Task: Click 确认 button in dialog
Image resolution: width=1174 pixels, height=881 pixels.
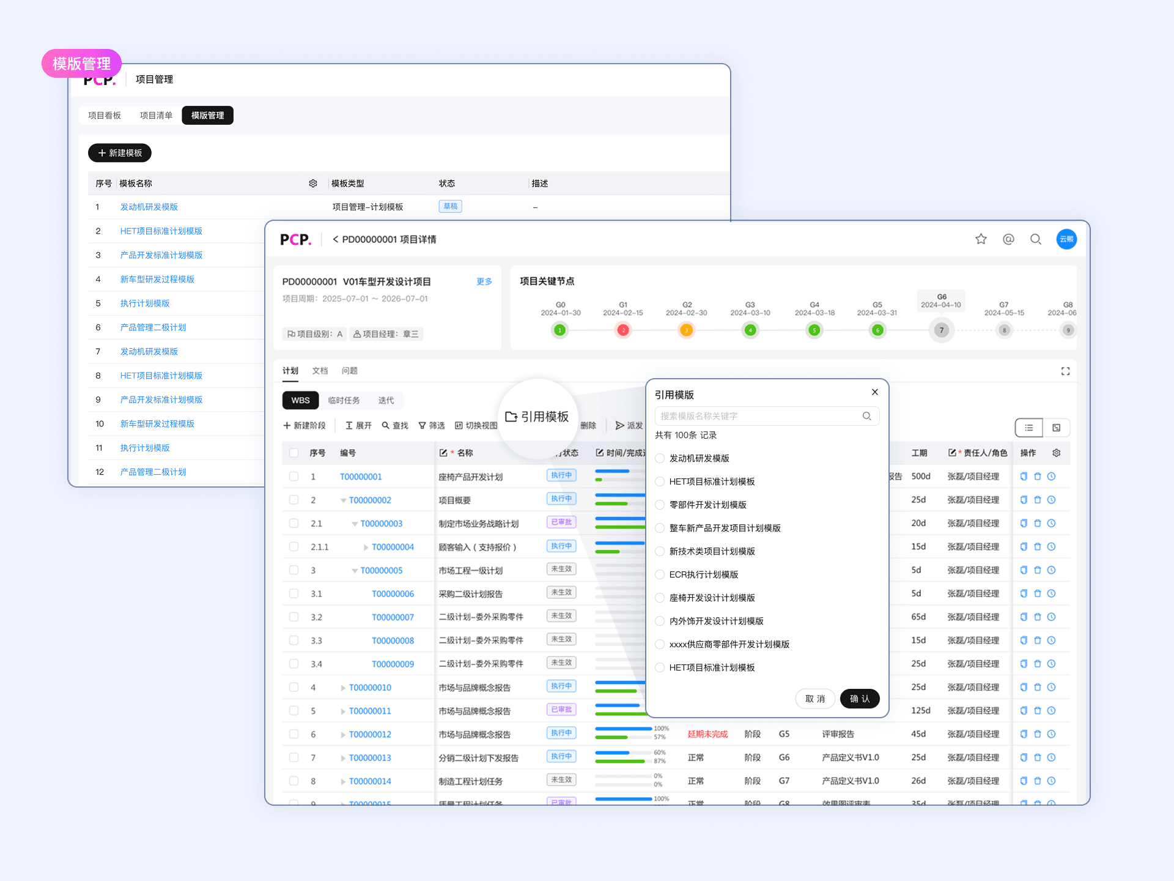Action: 859,699
